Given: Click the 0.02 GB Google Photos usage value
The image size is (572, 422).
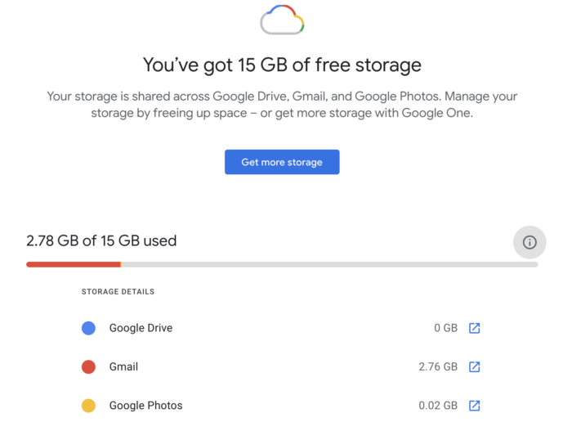Looking at the screenshot, I should 437,406.
